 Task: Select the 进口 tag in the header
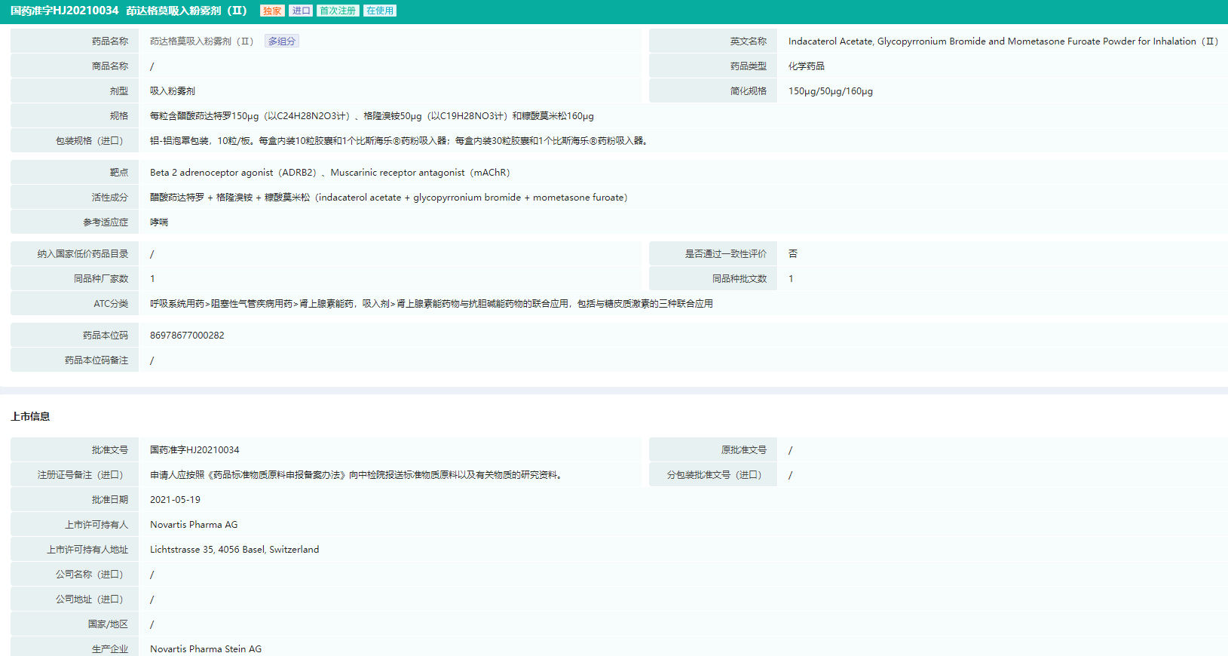click(301, 11)
